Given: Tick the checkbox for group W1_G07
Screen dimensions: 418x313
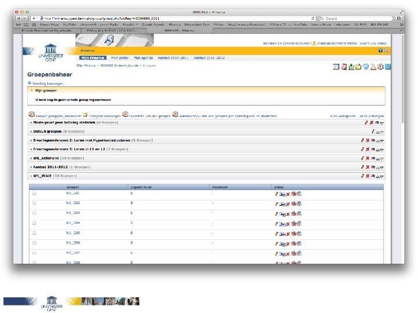Looking at the screenshot, I should click(34, 253).
